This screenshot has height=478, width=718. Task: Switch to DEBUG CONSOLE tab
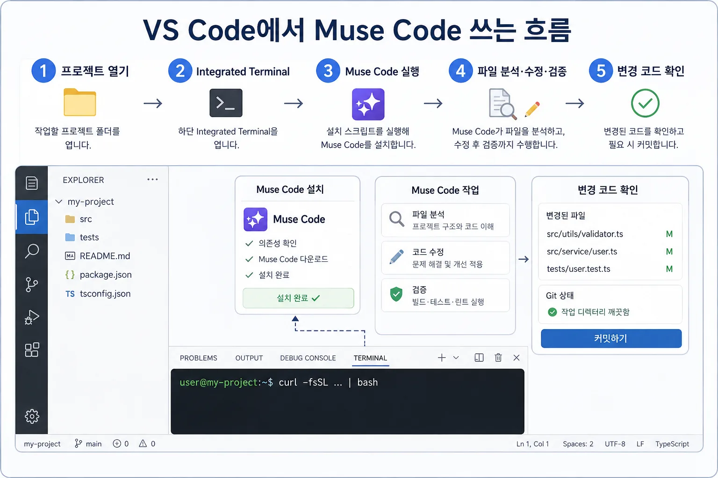pos(308,358)
